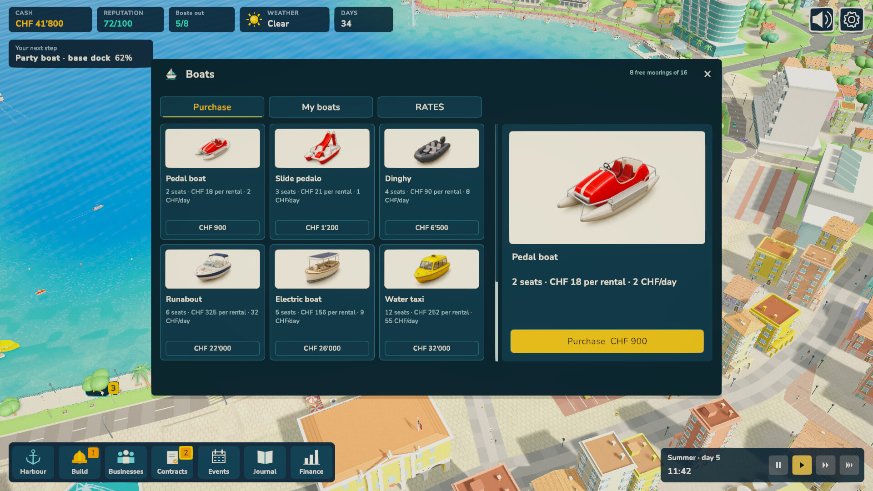Click the CASH CHF 41'800 indicator

(x=50, y=20)
